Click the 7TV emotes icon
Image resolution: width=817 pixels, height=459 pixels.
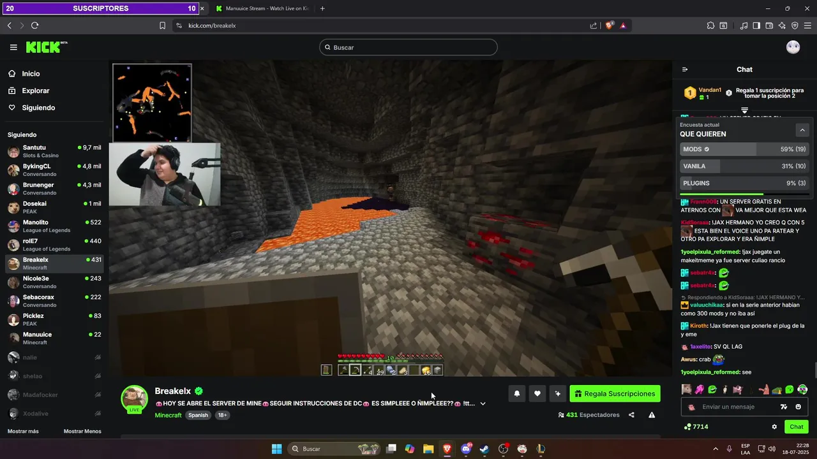click(x=784, y=407)
